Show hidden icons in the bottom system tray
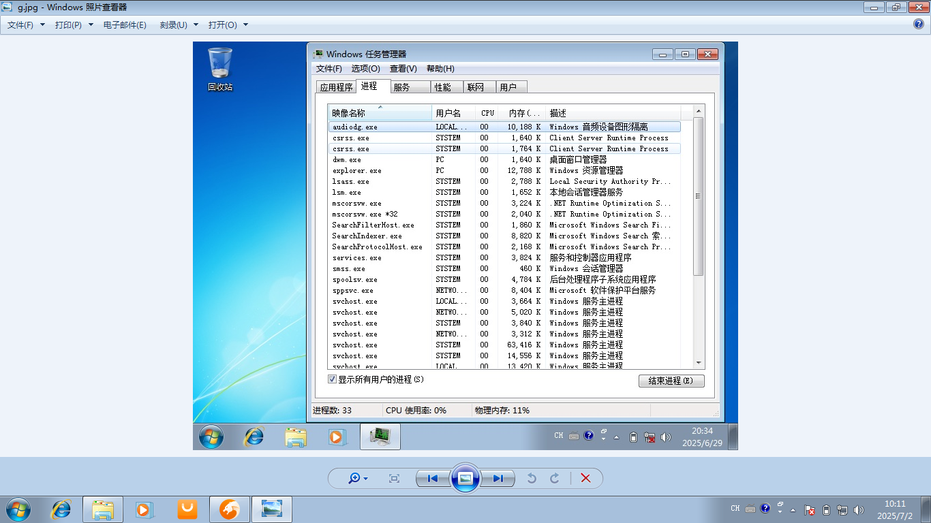 coord(793,509)
